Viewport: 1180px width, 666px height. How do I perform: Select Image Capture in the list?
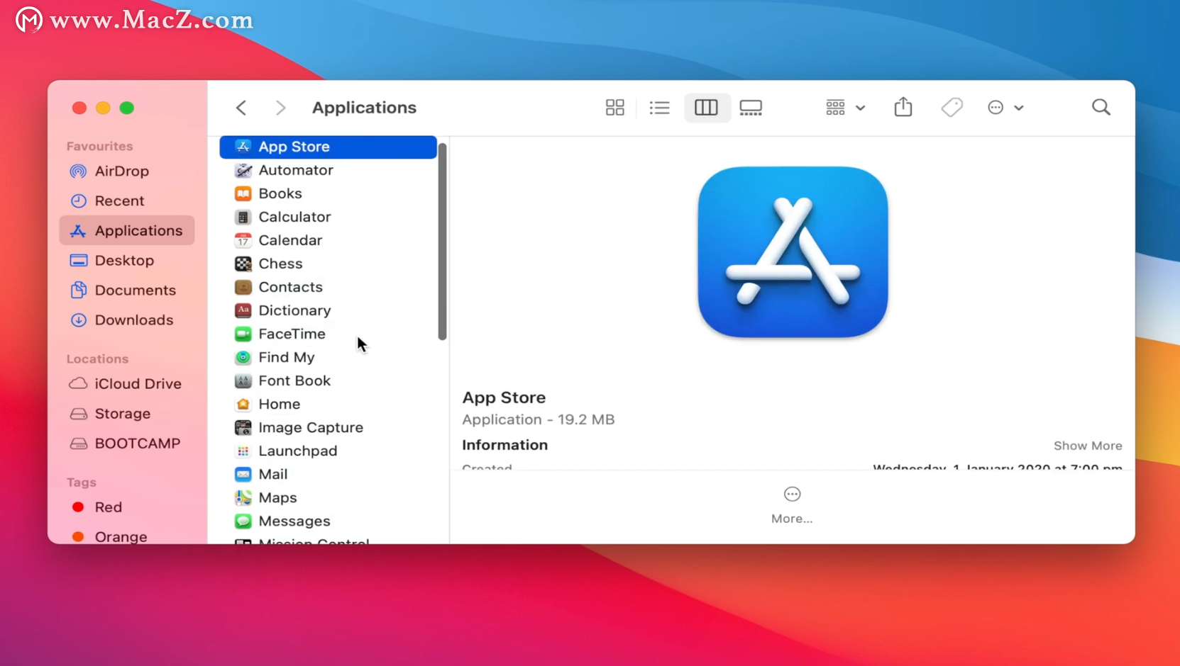click(328, 427)
